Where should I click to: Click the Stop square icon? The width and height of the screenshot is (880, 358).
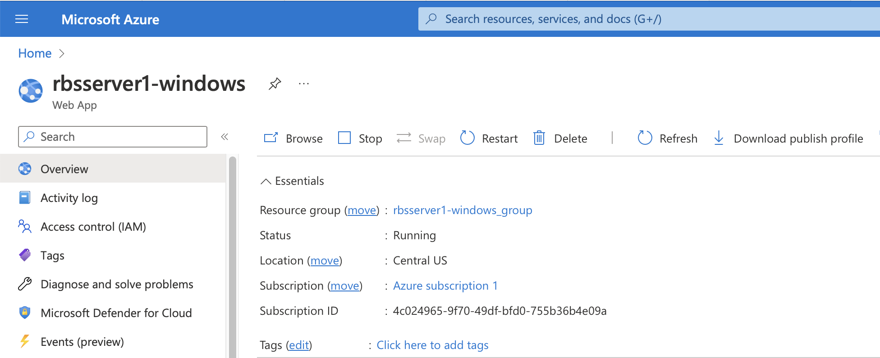click(x=344, y=138)
